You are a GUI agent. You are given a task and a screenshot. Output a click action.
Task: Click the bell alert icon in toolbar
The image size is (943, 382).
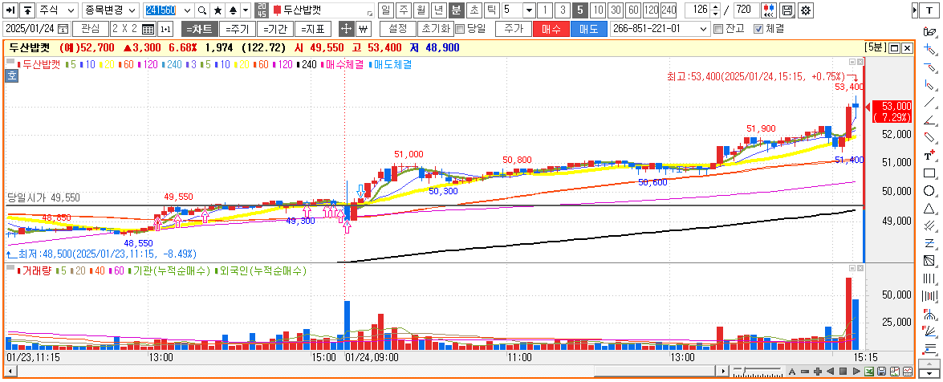[x=234, y=10]
